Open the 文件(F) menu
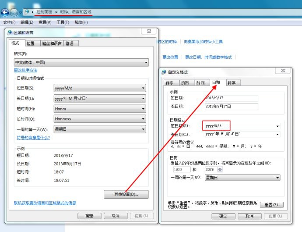Screen dimensions: 302x232 coord(9,22)
